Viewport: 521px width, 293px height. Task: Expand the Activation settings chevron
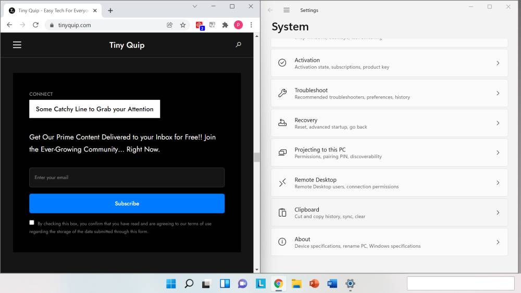click(498, 63)
